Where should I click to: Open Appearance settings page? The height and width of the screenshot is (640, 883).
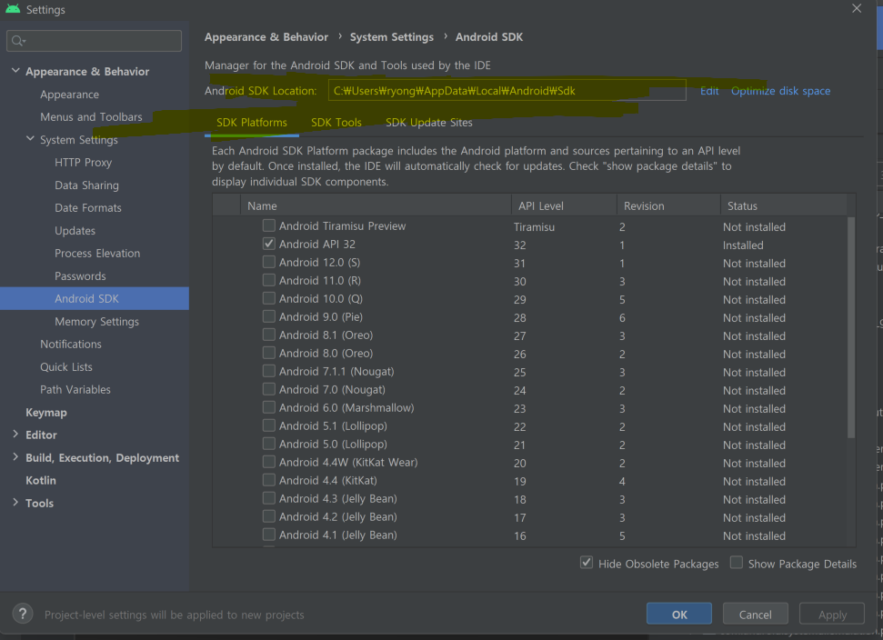point(69,95)
